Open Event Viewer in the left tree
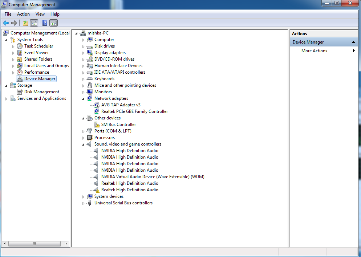 tap(36, 53)
